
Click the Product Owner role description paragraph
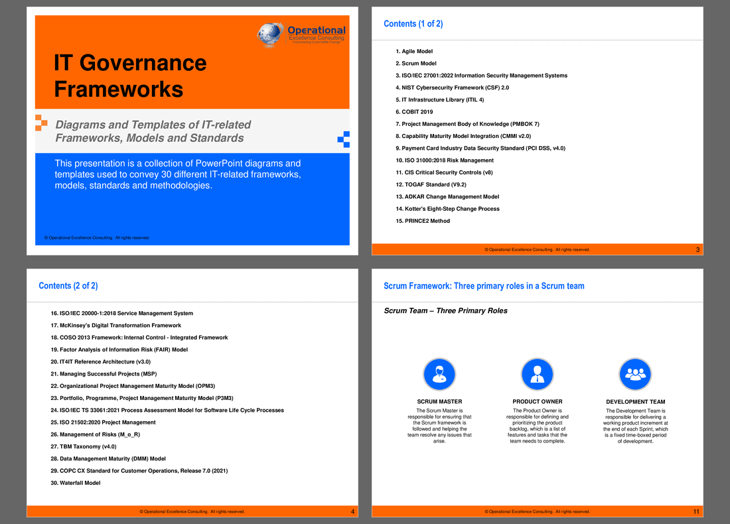point(538,426)
